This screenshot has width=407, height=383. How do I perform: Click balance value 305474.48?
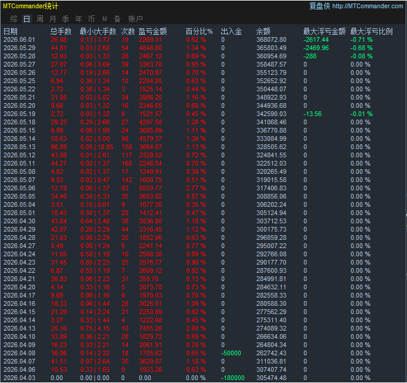click(271, 378)
